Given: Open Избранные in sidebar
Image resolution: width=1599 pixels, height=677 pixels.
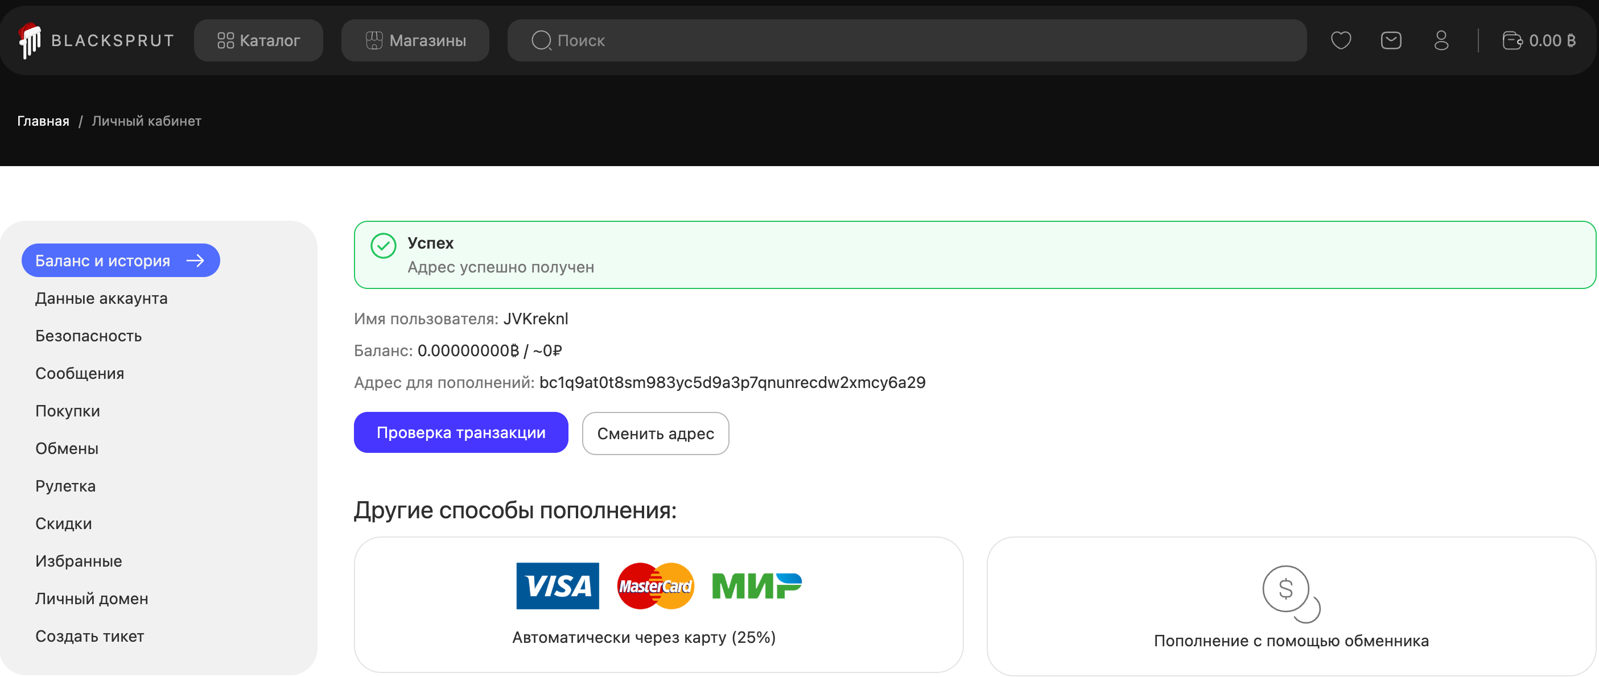Looking at the screenshot, I should [x=79, y=561].
